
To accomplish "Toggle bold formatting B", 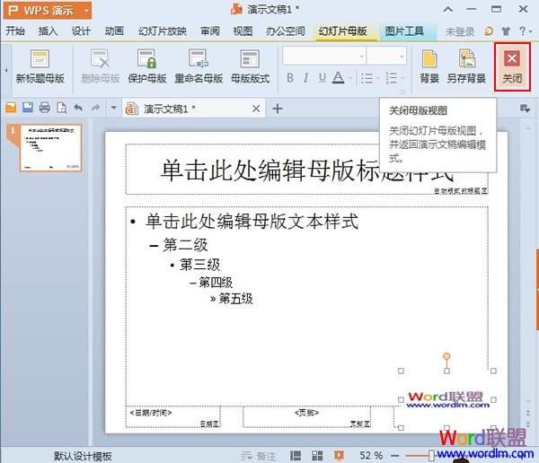I will click(x=290, y=78).
